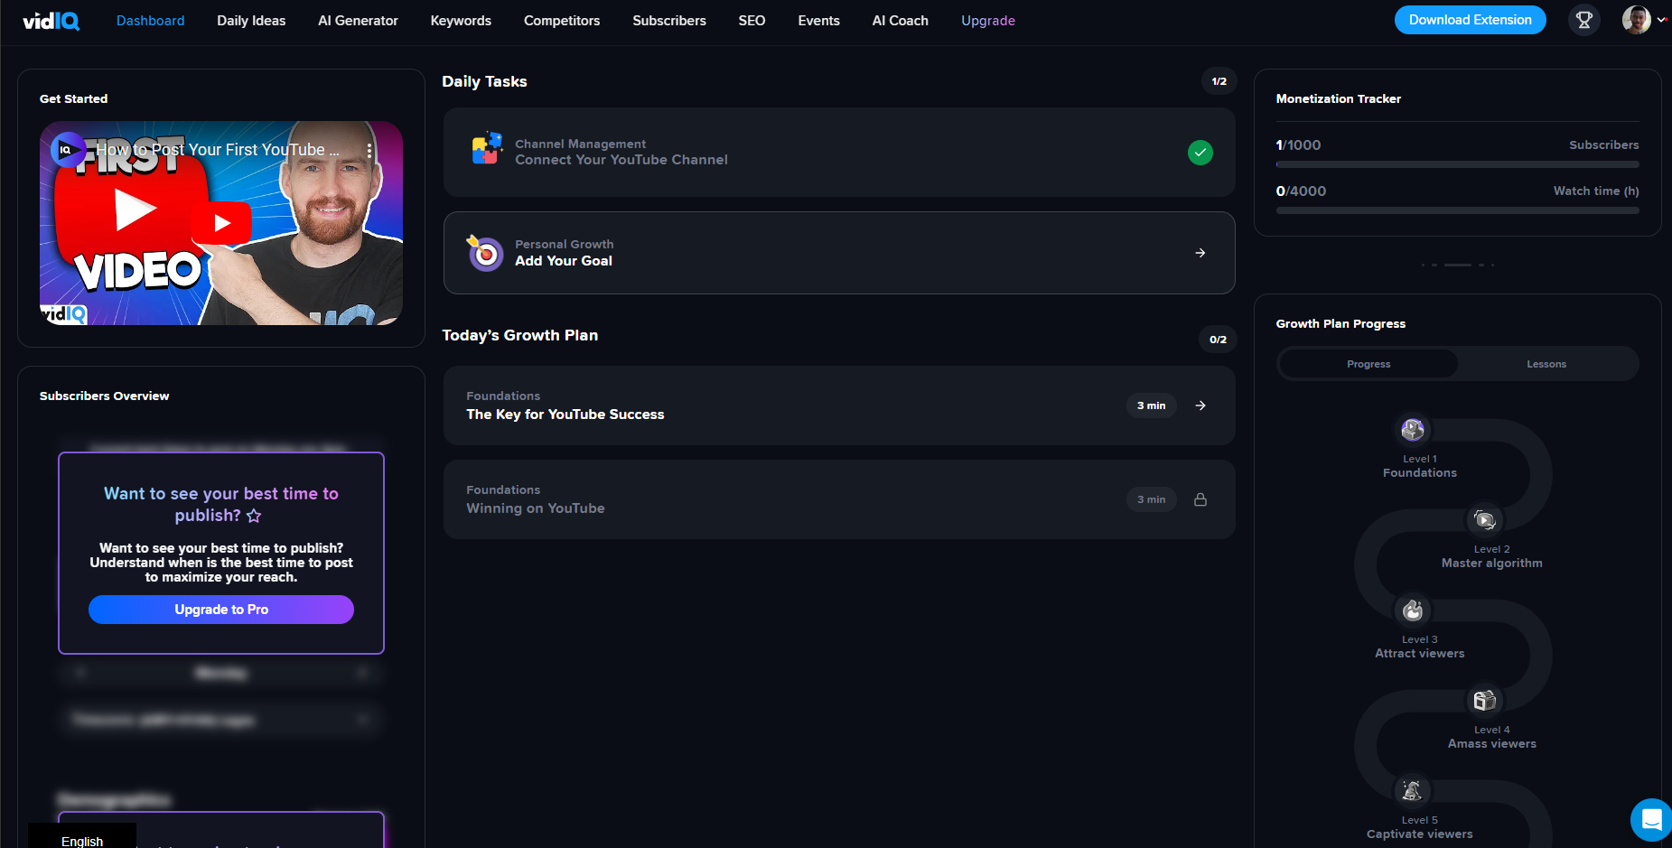Image resolution: width=1672 pixels, height=848 pixels.
Task: Click the Subscribers progress bar
Action: [x=1457, y=164]
